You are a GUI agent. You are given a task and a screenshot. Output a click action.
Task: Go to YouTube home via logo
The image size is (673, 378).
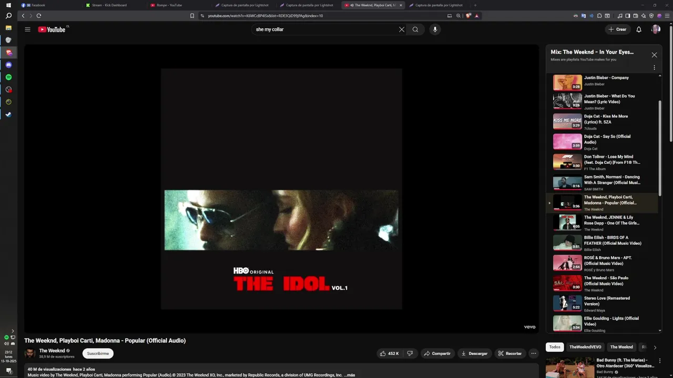click(52, 29)
